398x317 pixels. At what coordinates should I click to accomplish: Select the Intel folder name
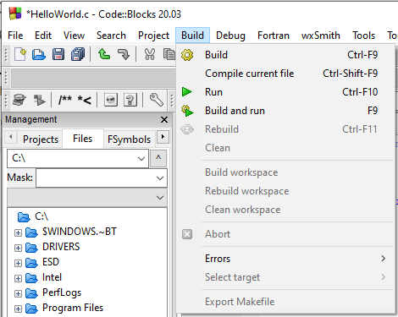[52, 277]
